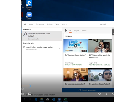This screenshot has width=135, height=102.
Task: Play HPV Vaccine Damage video thumbnail
Action: [100, 46]
